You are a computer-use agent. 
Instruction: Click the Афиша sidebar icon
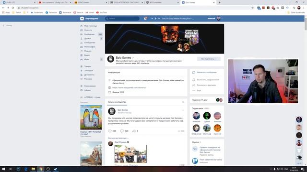click(x=82, y=90)
